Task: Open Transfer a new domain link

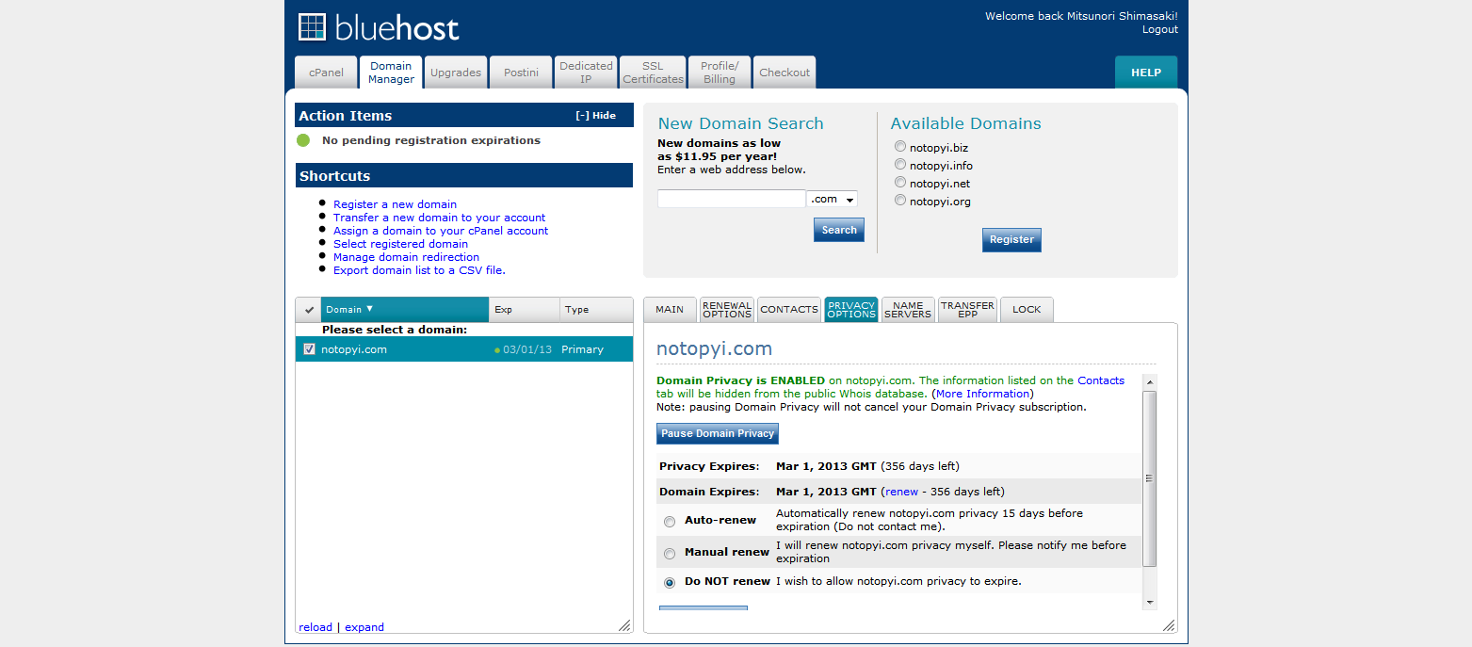Action: click(x=440, y=218)
